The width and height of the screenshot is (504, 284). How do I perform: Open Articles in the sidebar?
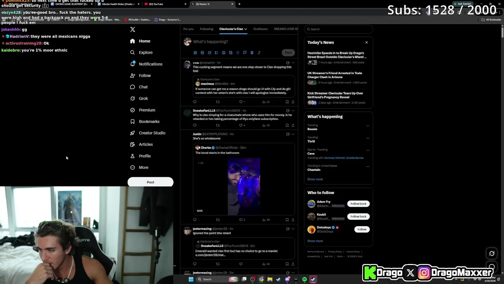coord(141,144)
